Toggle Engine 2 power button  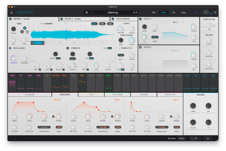[62, 19]
